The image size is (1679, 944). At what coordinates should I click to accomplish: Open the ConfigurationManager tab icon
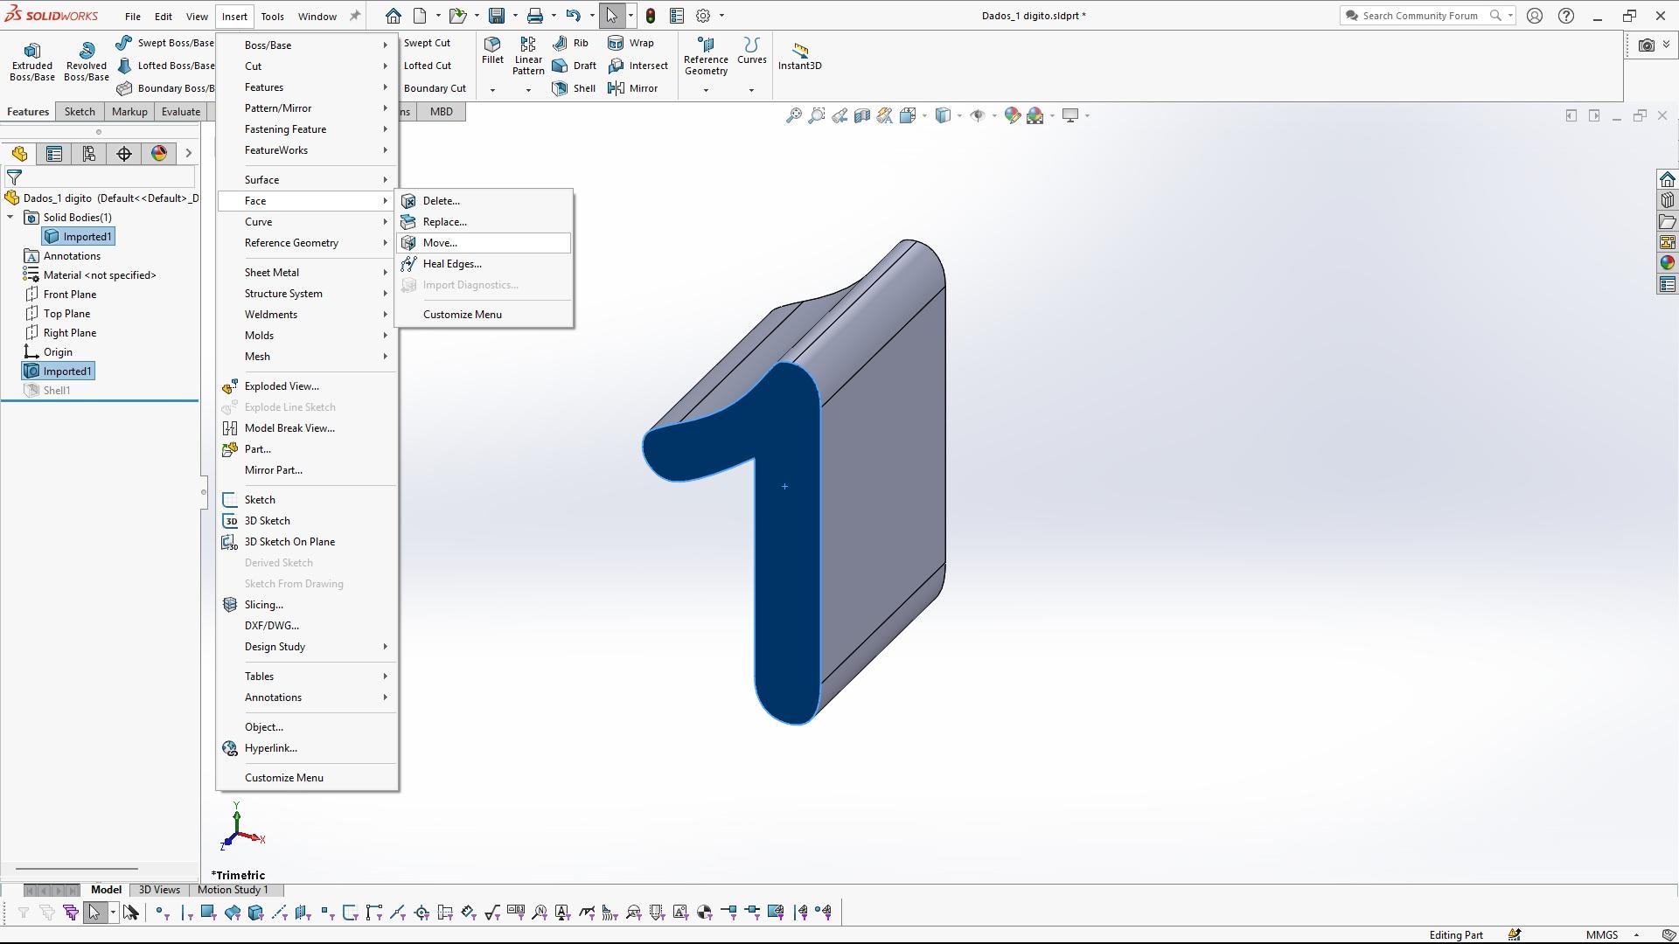click(x=89, y=154)
